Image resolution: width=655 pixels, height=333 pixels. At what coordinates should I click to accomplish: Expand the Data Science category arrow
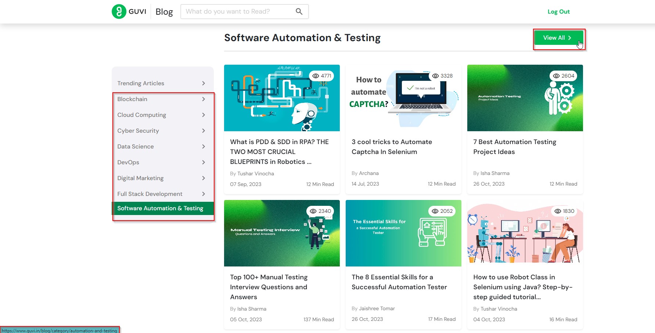(204, 147)
